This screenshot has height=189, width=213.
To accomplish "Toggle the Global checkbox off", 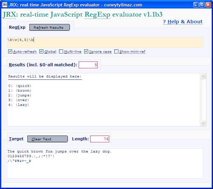I will pyautogui.click(x=41, y=52).
